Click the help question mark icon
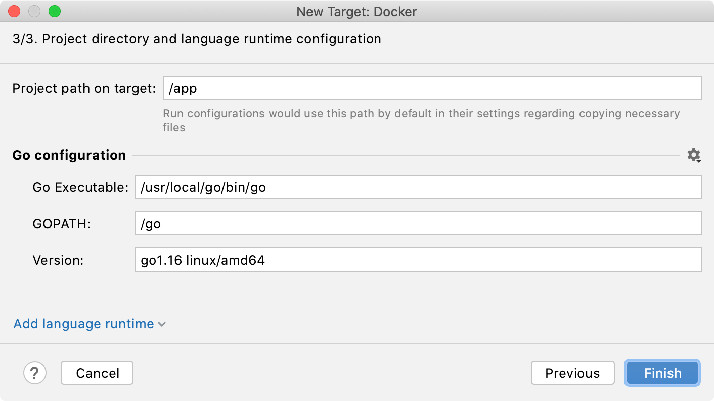714x401 pixels. tap(34, 373)
